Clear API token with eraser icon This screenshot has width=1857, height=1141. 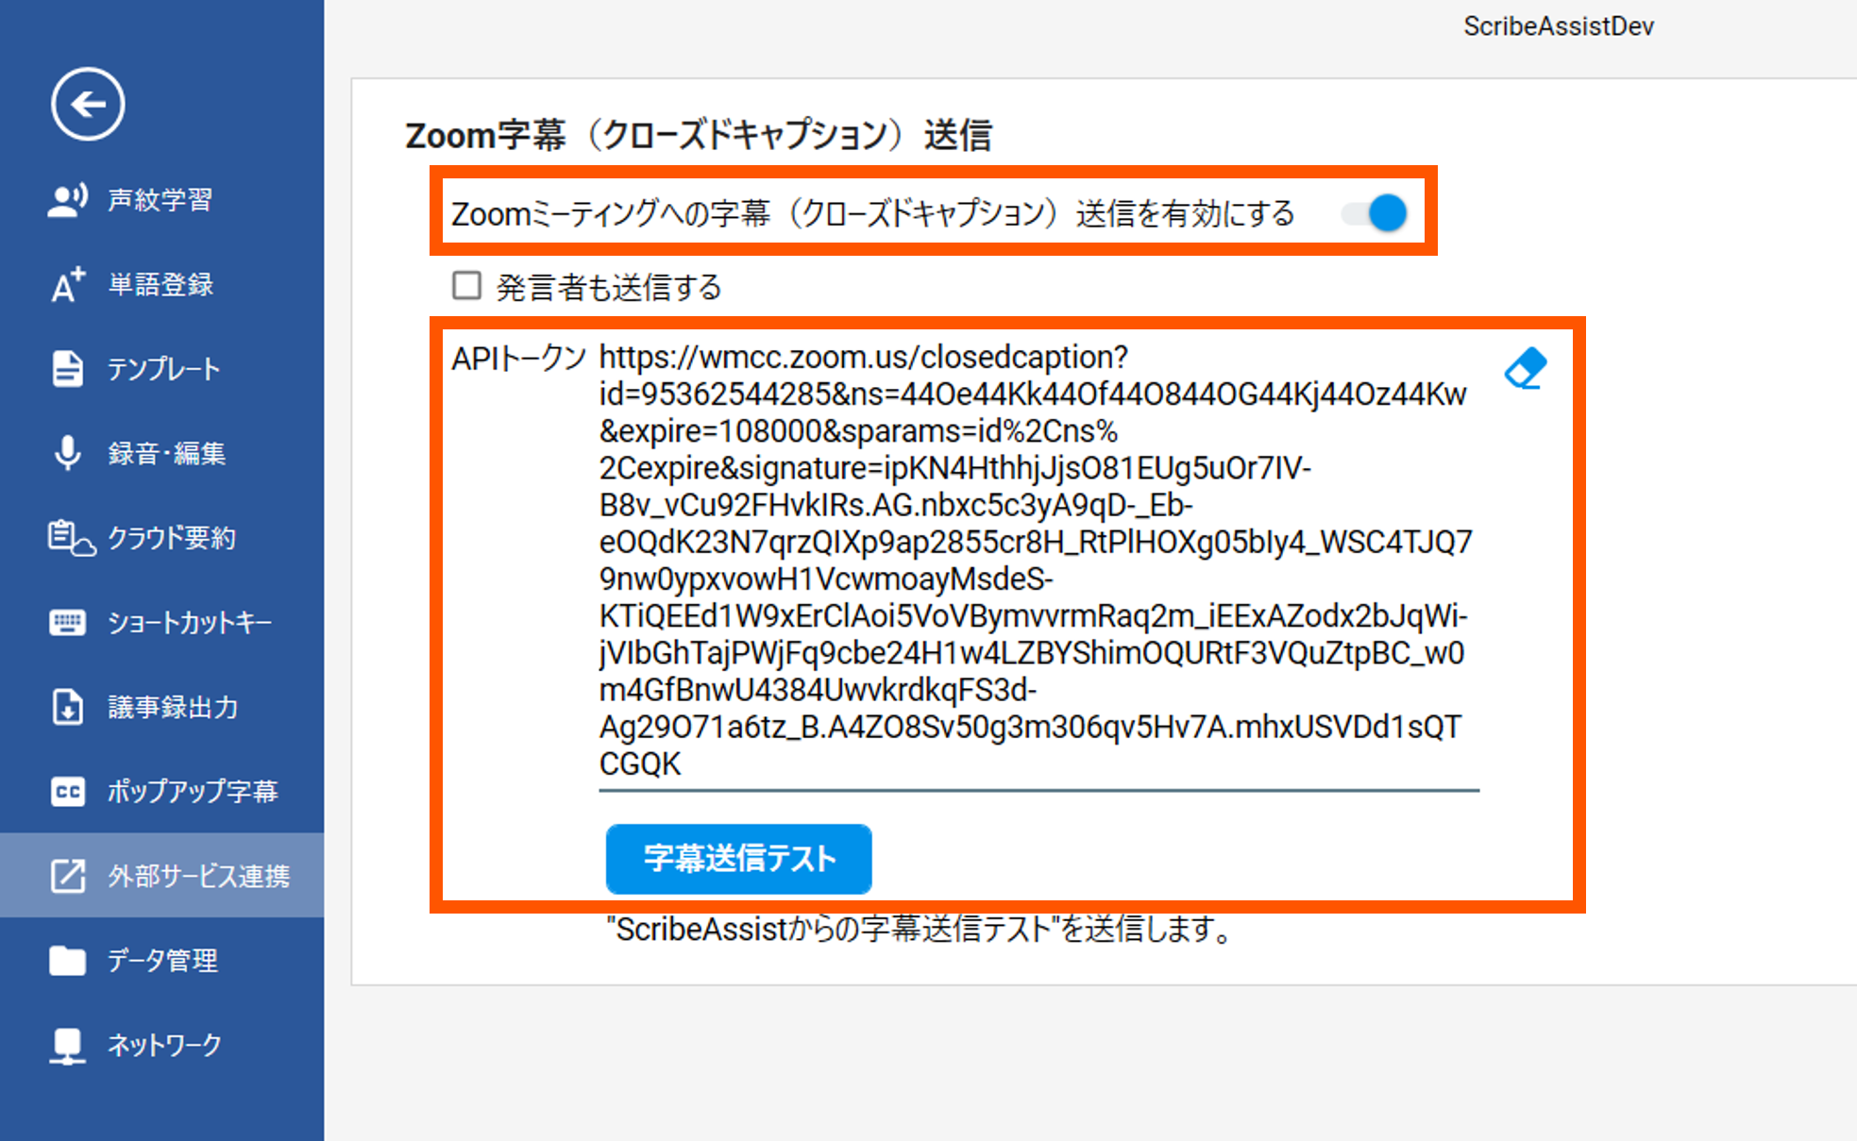[x=1525, y=369]
